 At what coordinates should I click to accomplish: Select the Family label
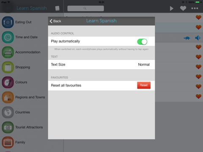coord(20,142)
